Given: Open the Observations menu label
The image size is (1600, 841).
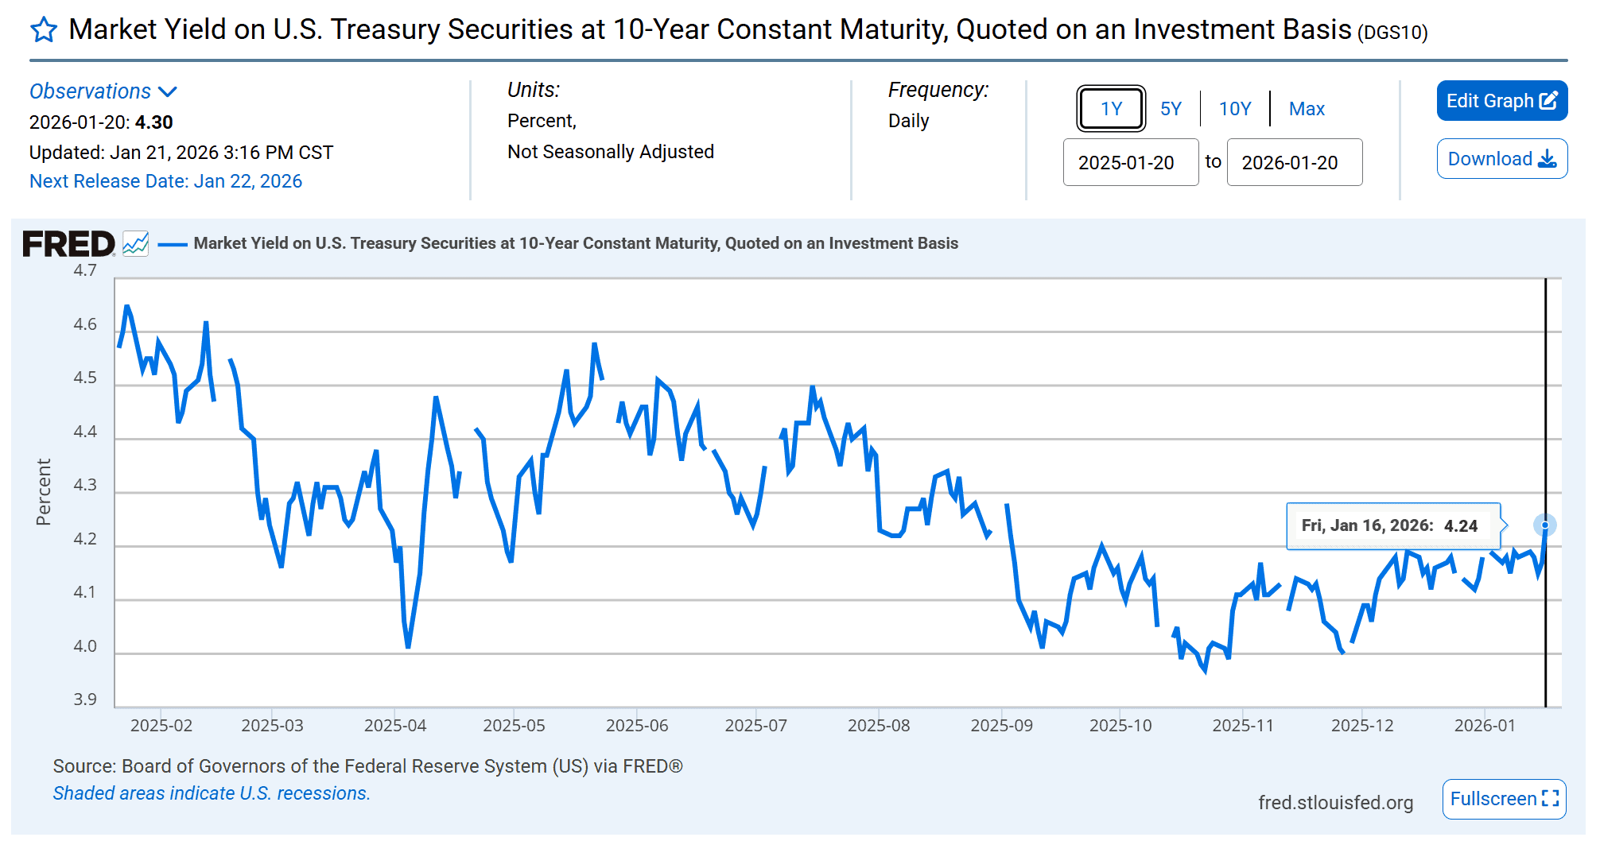Looking at the screenshot, I should point(90,91).
